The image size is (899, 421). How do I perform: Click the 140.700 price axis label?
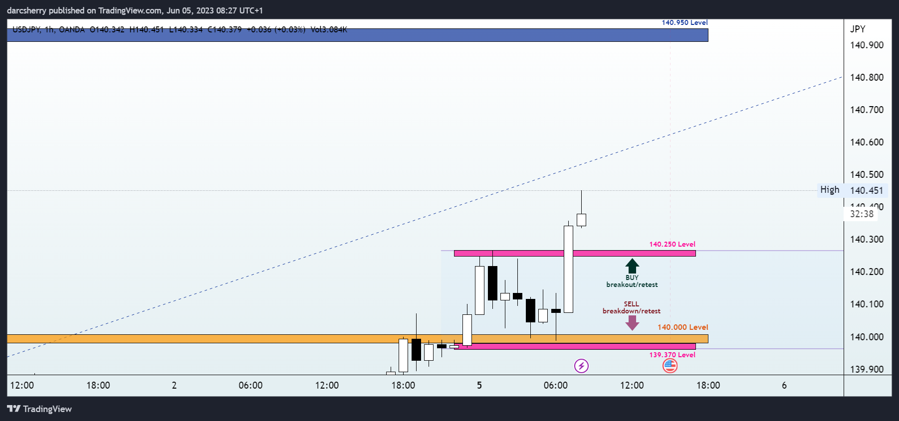tap(867, 110)
